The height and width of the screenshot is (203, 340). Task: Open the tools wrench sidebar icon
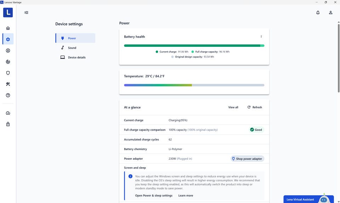(x=8, y=84)
